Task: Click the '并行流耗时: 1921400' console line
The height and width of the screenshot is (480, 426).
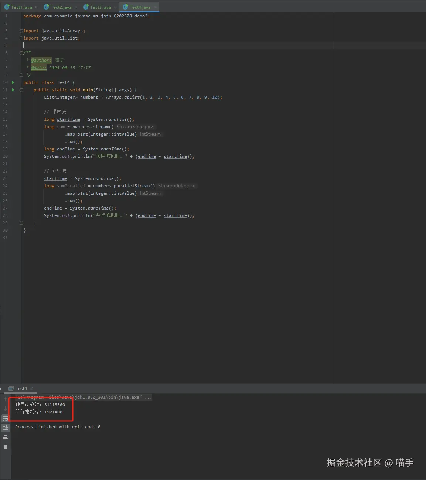Action: (39, 412)
